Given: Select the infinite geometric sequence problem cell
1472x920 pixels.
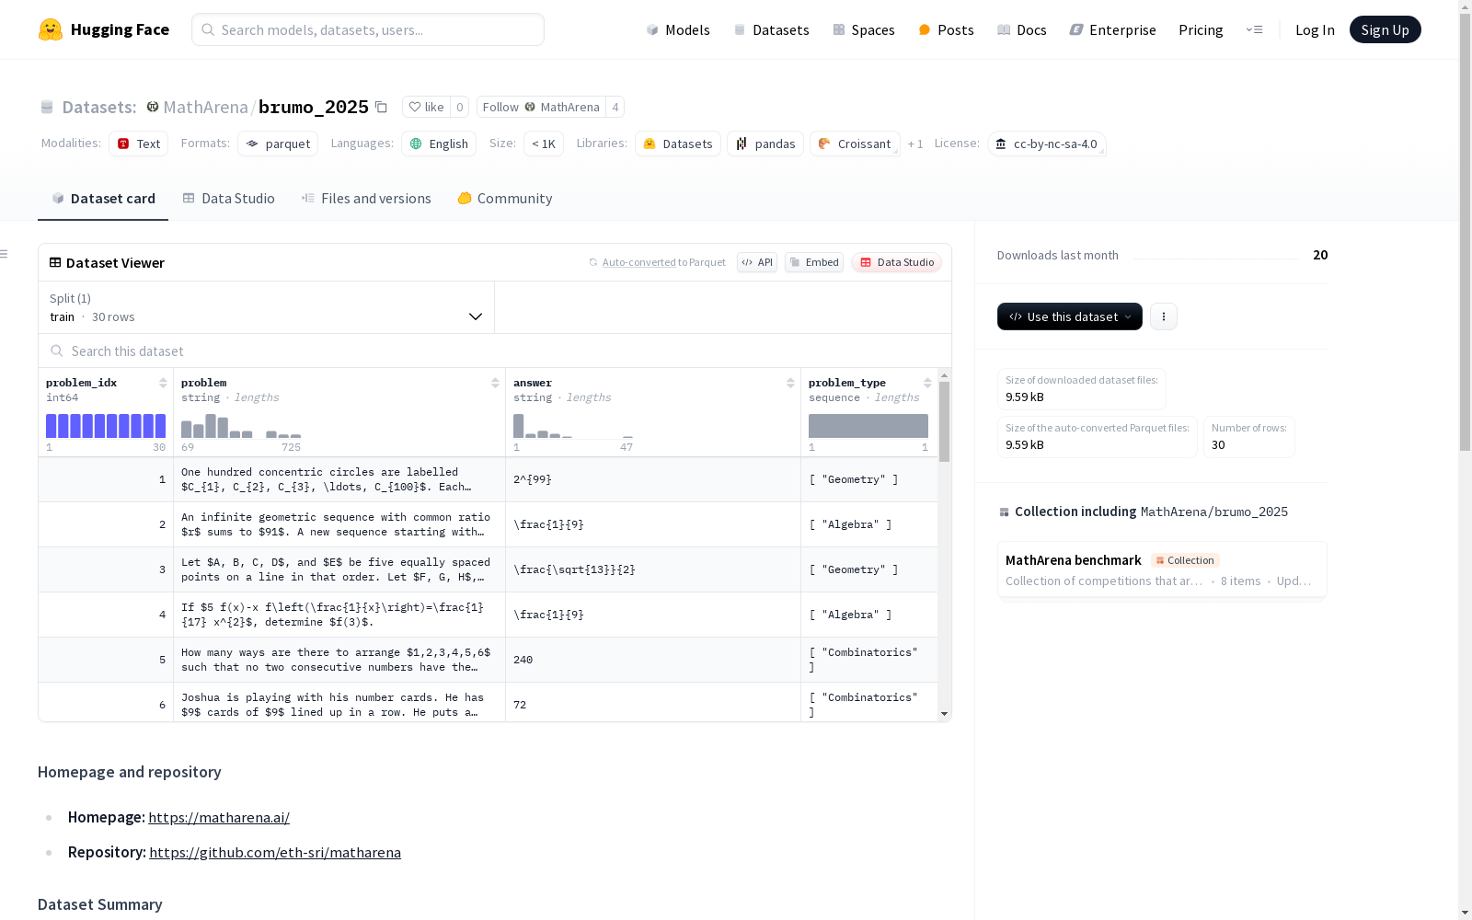Looking at the screenshot, I should click(x=339, y=524).
